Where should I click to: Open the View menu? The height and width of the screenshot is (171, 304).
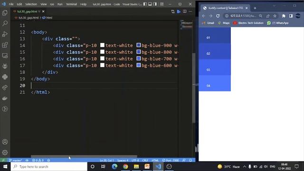pos(43,4)
